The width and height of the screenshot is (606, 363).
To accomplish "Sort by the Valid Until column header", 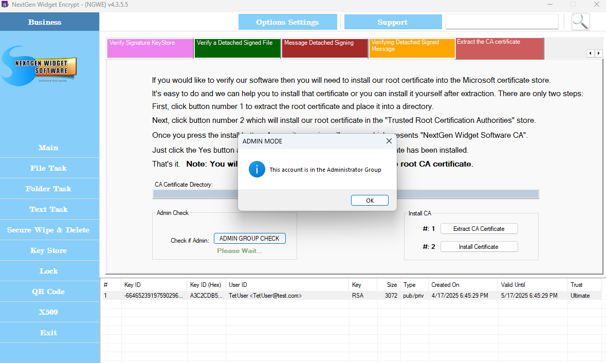I will pyautogui.click(x=532, y=285).
